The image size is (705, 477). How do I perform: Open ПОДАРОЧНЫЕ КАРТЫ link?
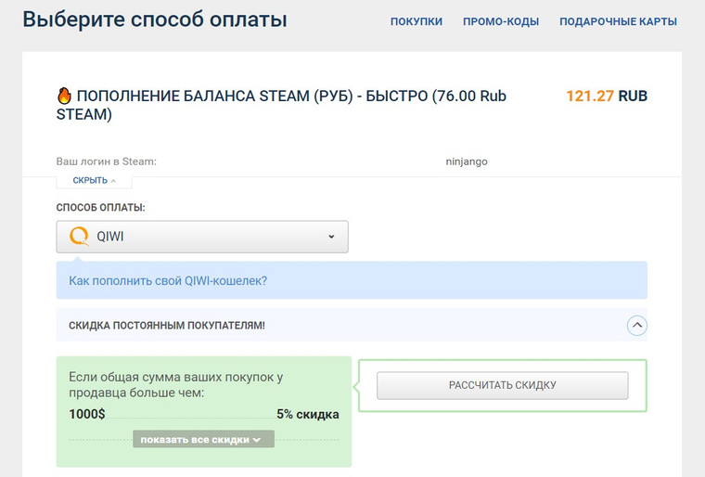coord(618,21)
